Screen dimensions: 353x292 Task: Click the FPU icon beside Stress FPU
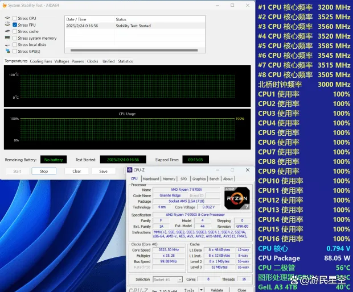(x=7, y=24)
